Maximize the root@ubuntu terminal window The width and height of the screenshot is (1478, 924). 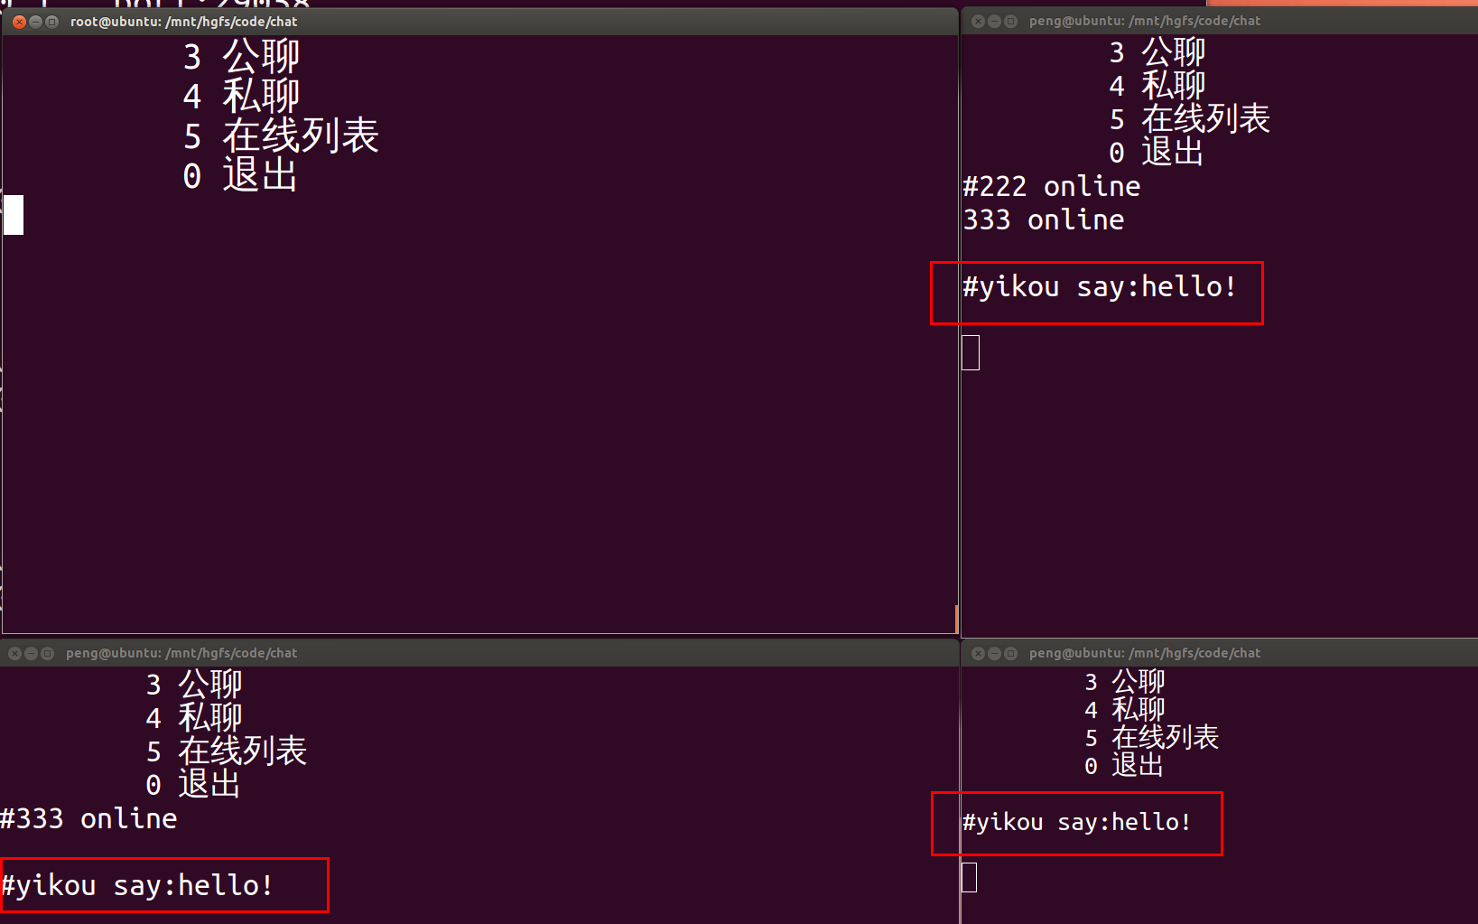[x=52, y=22]
